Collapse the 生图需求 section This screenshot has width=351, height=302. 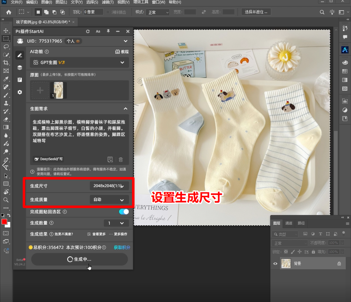tap(125, 109)
